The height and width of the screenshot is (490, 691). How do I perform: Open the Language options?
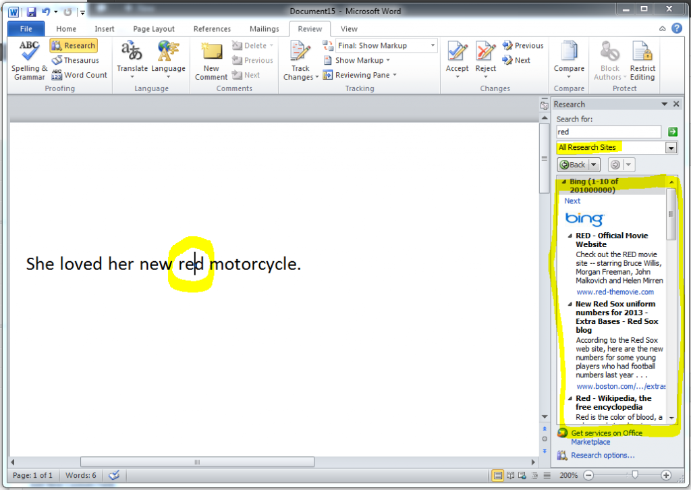coord(168,60)
